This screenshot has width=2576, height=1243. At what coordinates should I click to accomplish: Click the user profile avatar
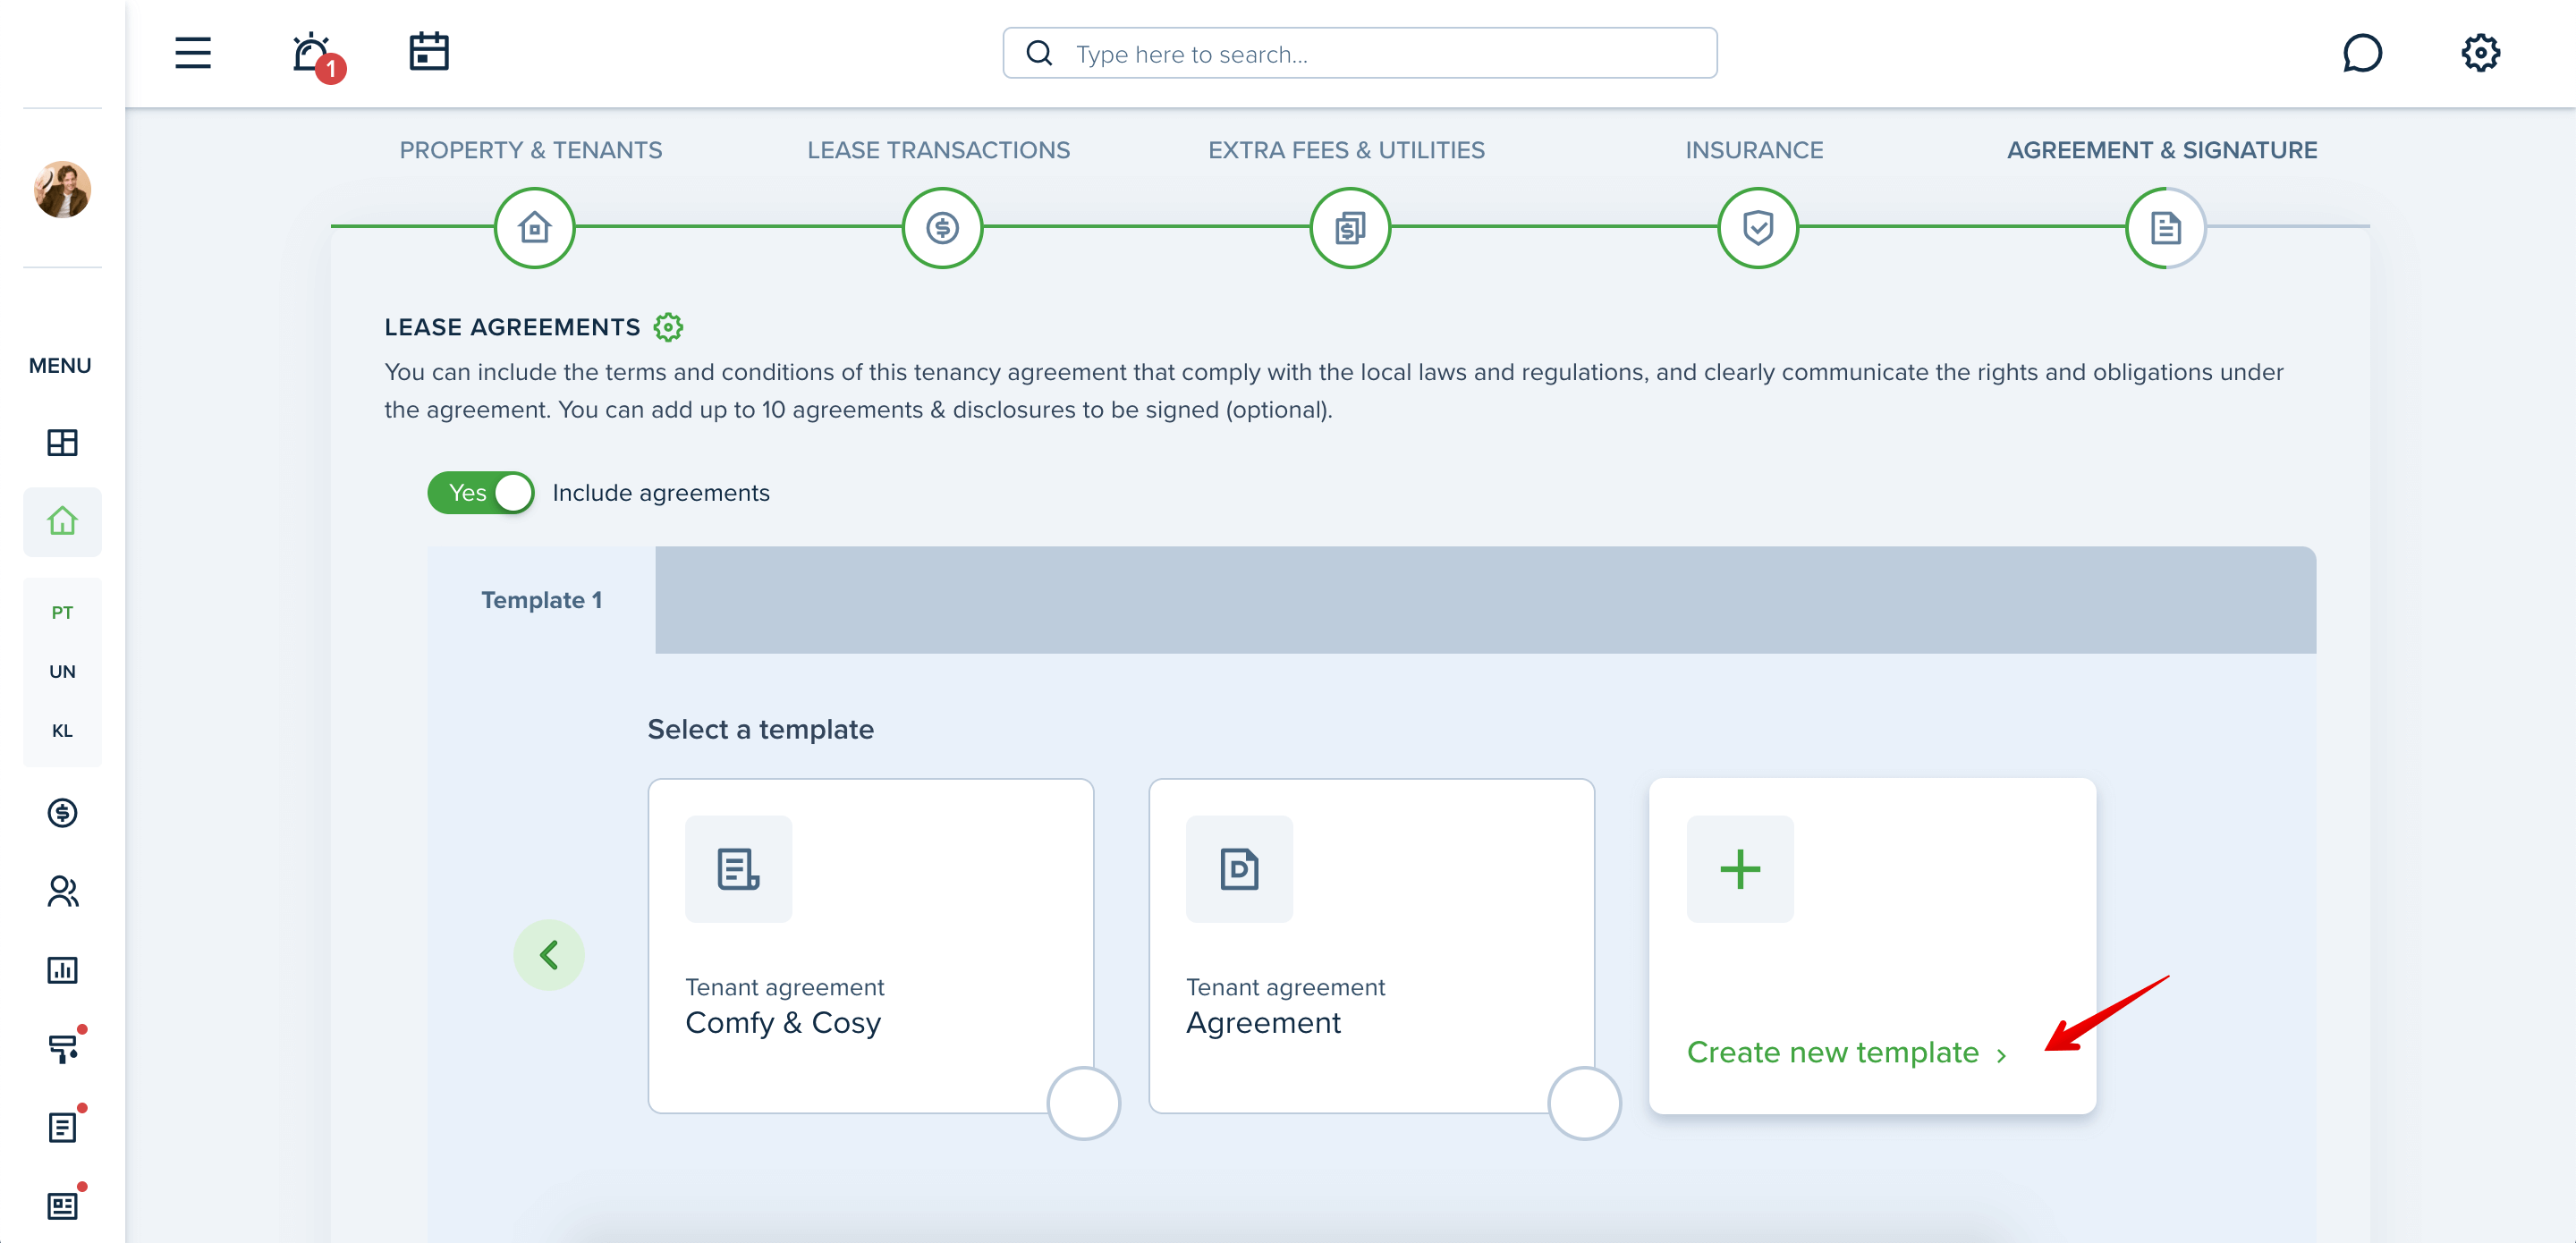[x=62, y=189]
